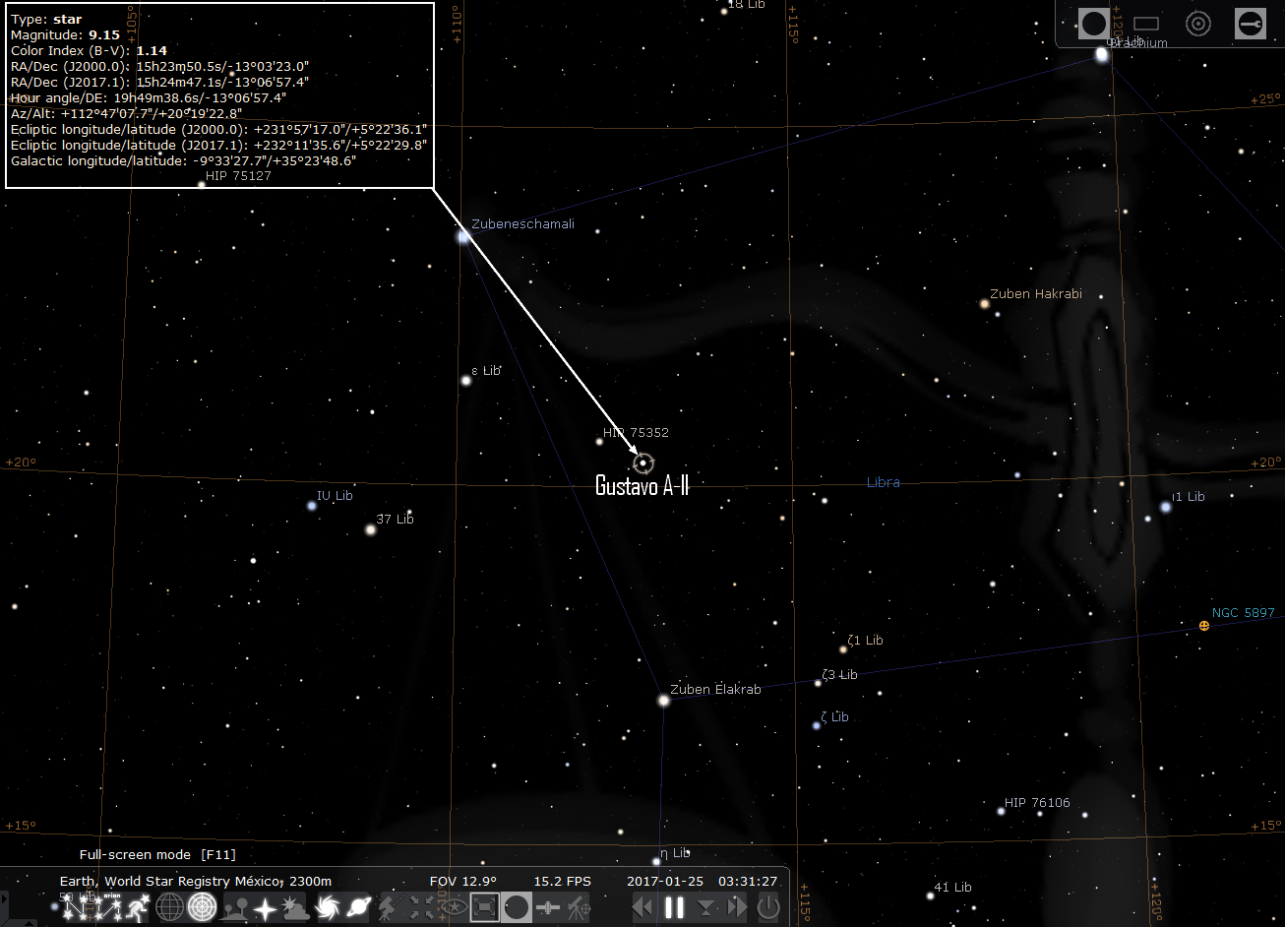Pause the time flow

[x=674, y=907]
